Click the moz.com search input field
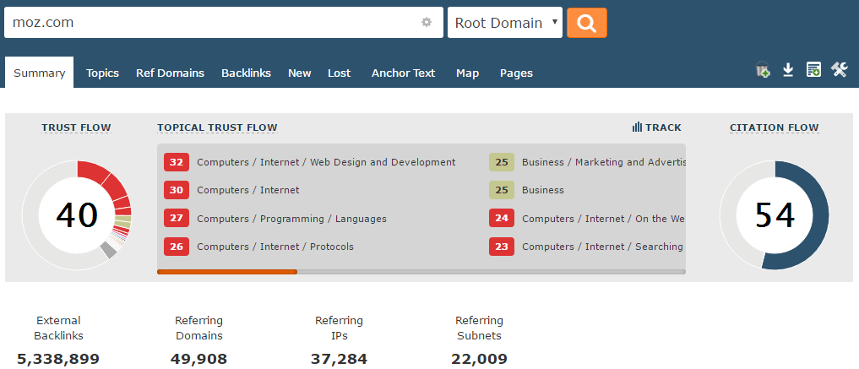This screenshot has width=859, height=369. (224, 23)
